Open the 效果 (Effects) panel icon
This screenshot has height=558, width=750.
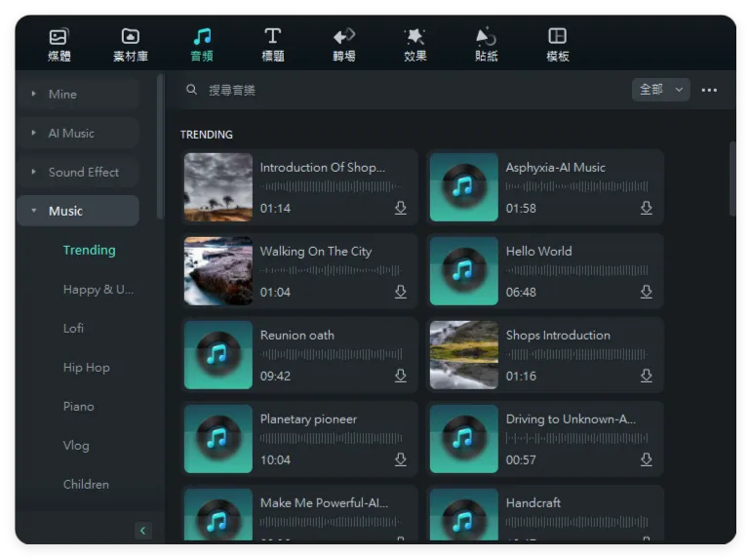point(415,38)
